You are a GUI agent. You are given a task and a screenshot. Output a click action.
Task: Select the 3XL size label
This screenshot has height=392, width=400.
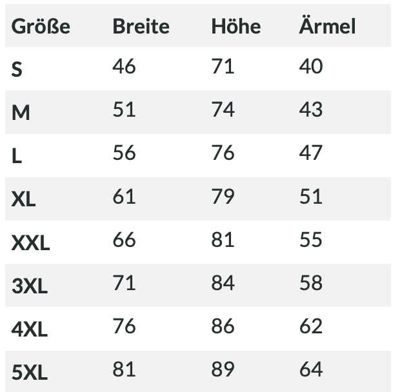coord(30,286)
